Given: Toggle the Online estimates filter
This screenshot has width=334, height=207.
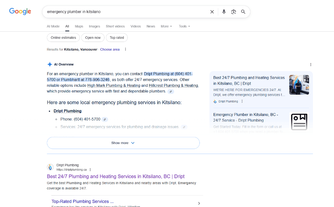Looking at the screenshot, I should click(x=63, y=37).
